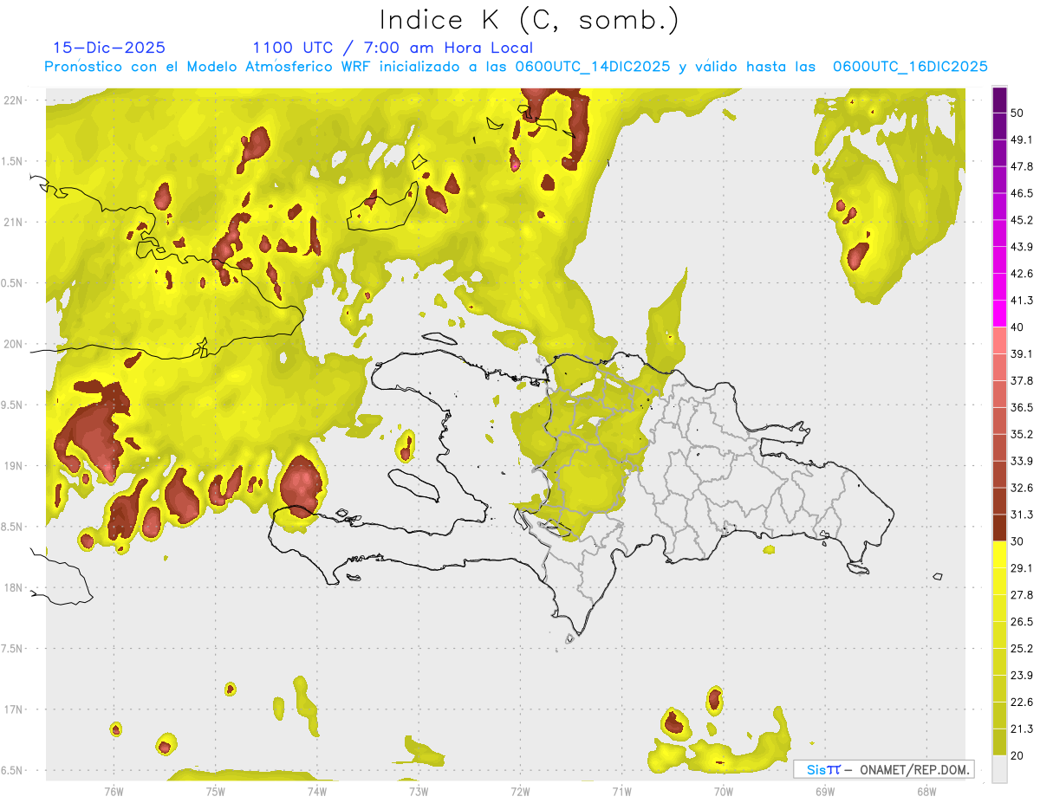This screenshot has height=803, width=1040.
Task: Click the "Indice K (C, somb.)" title
Action: point(530,21)
